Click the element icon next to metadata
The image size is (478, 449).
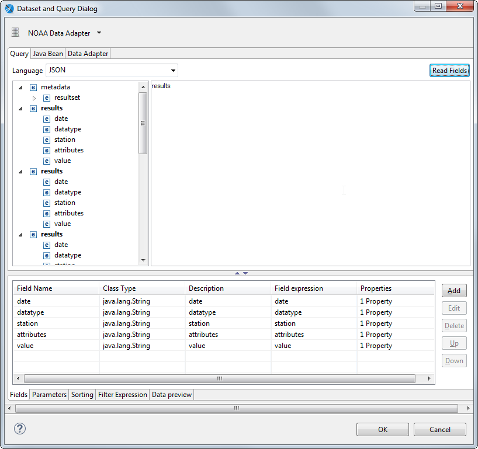tap(33, 88)
